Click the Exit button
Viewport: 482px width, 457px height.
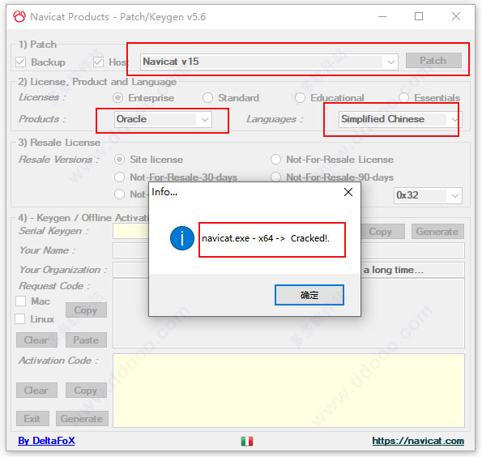[x=32, y=419]
